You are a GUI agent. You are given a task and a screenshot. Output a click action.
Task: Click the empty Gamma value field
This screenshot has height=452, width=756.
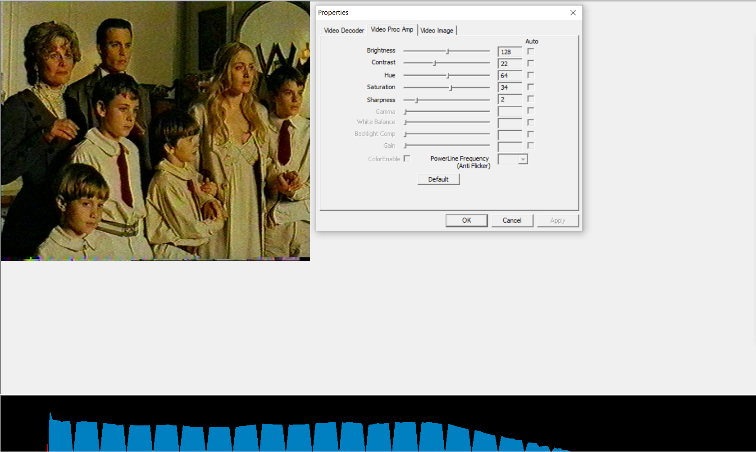pos(510,111)
